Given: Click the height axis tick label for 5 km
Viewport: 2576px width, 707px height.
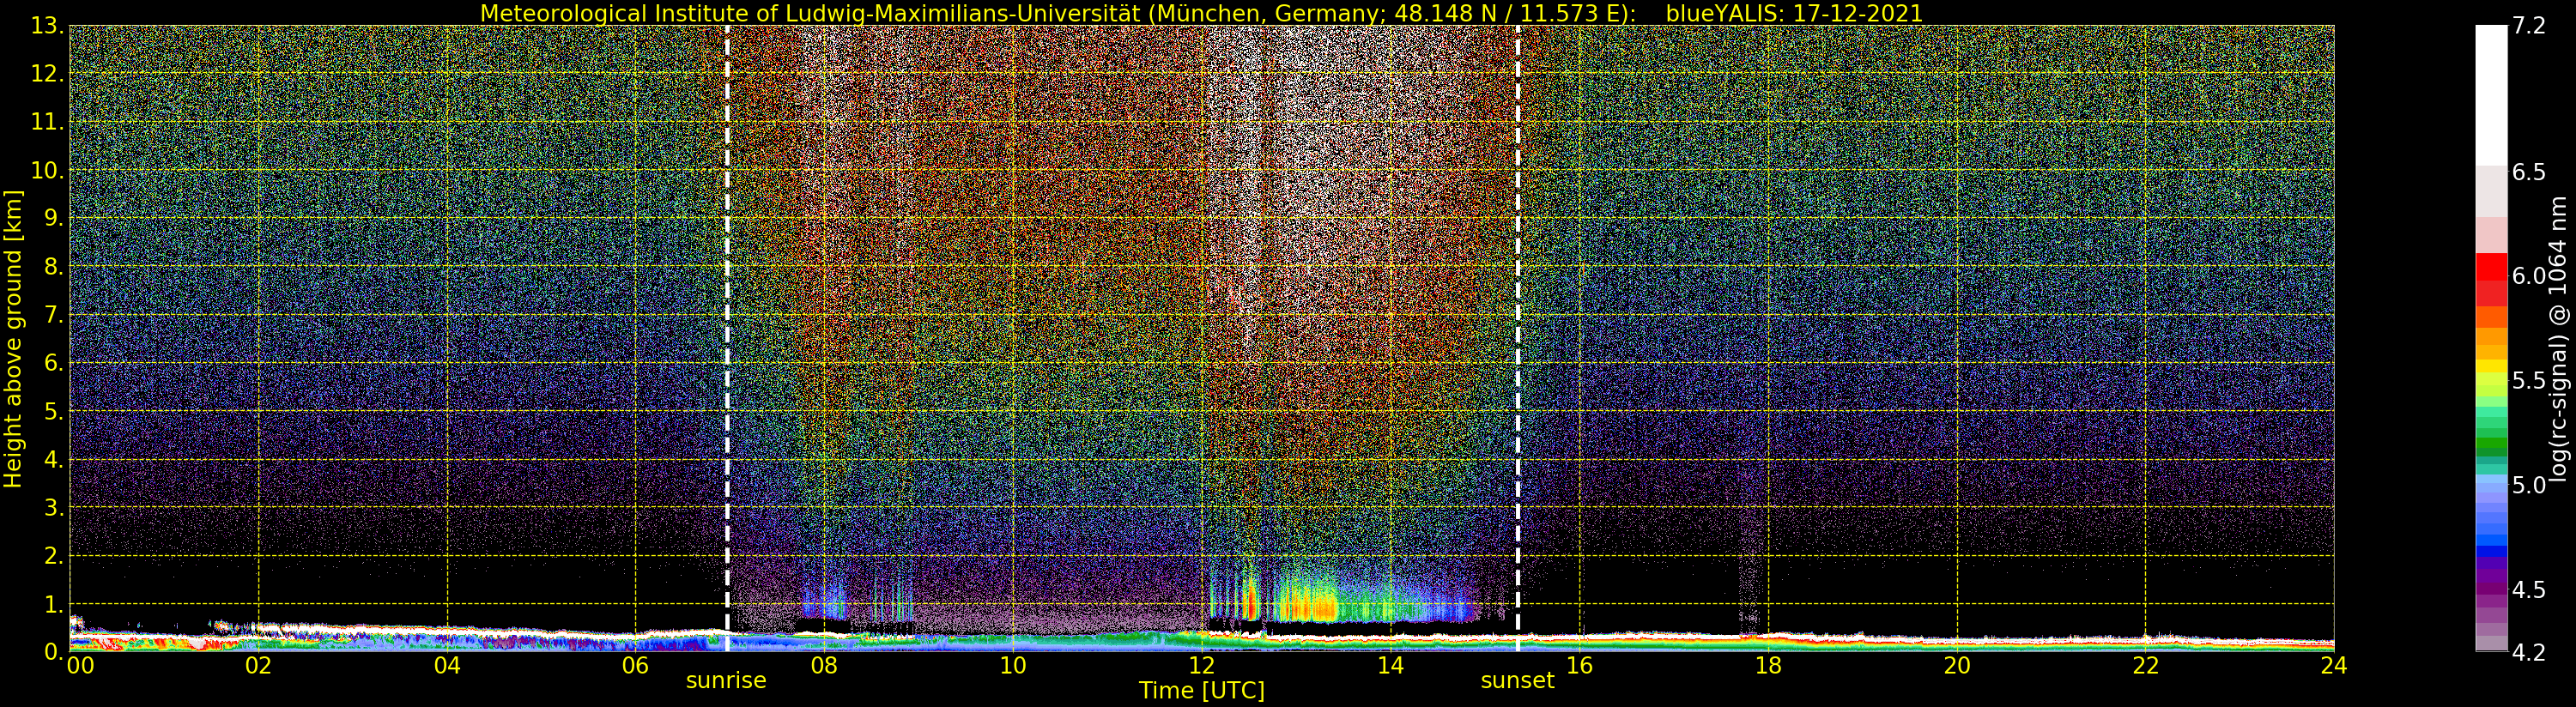Looking at the screenshot, I should click(x=52, y=411).
